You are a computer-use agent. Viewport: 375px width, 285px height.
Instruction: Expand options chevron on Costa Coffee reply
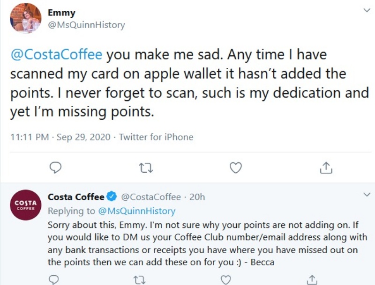tap(367, 195)
